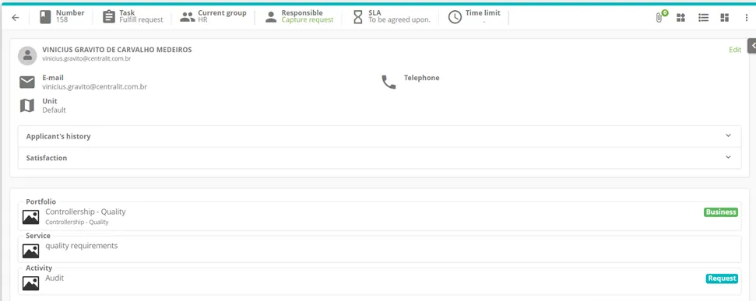756x301 pixels.
Task: Click the Time limit label
Action: (483, 13)
